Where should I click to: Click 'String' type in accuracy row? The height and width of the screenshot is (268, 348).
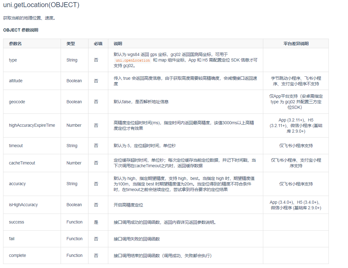click(72, 184)
